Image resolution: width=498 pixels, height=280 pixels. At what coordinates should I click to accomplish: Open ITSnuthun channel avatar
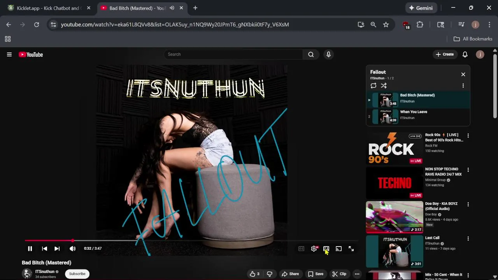point(27,274)
